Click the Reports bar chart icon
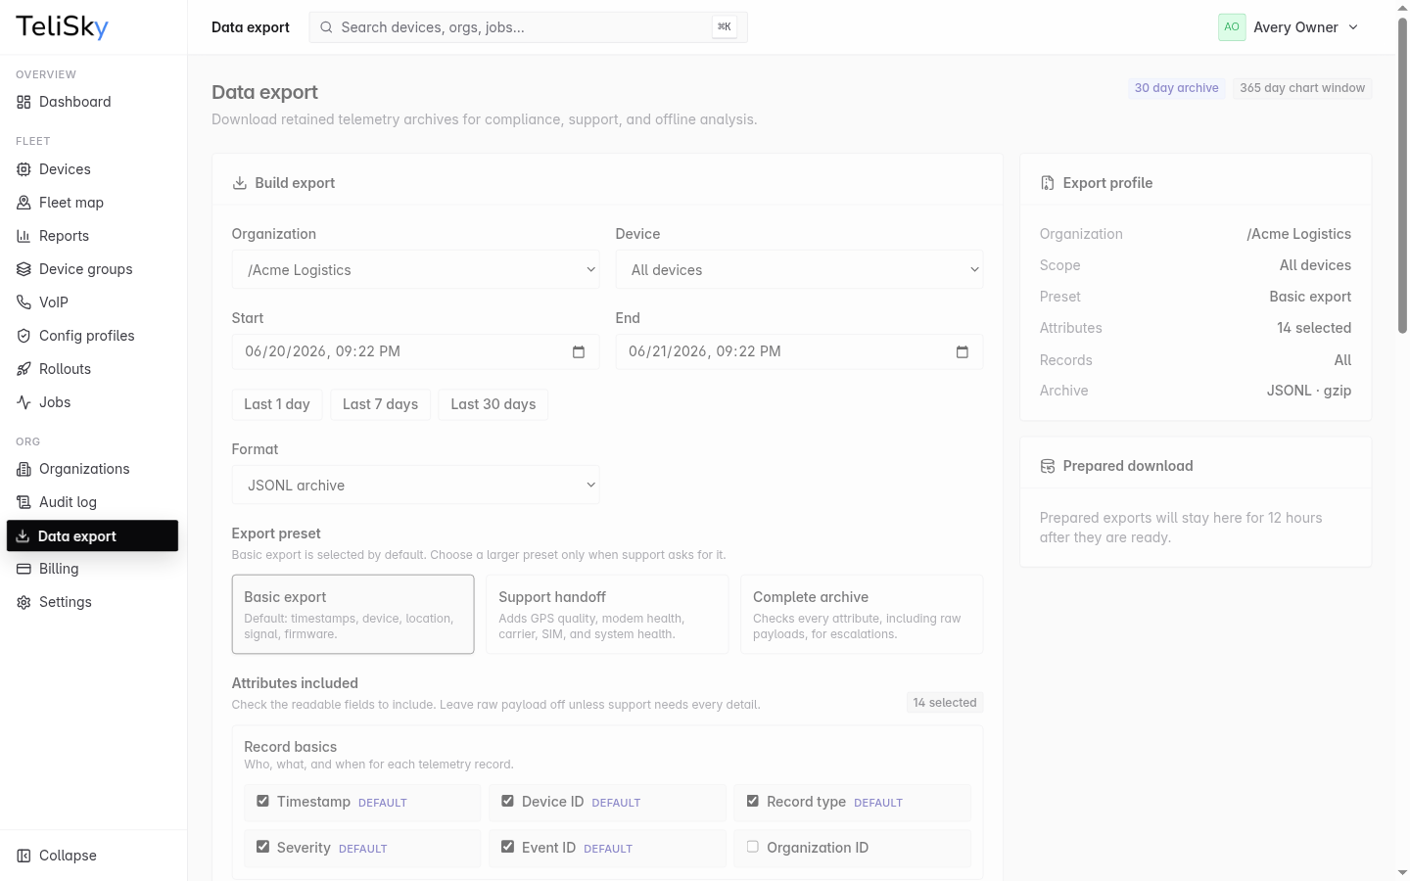 click(x=23, y=236)
